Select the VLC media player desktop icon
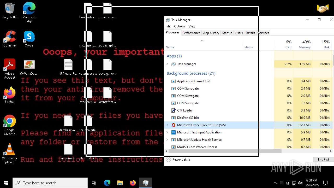This screenshot has width=334, height=188. click(x=10, y=154)
